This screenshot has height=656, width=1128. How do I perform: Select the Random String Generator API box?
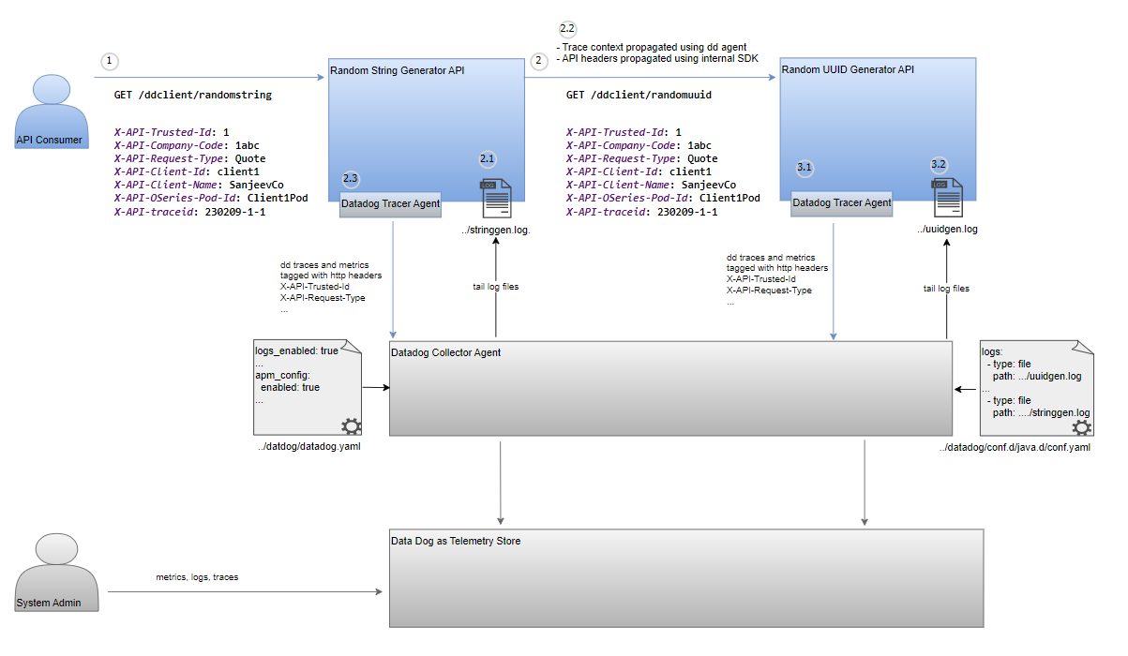click(426, 129)
